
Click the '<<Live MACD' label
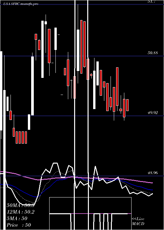click(138, 221)
